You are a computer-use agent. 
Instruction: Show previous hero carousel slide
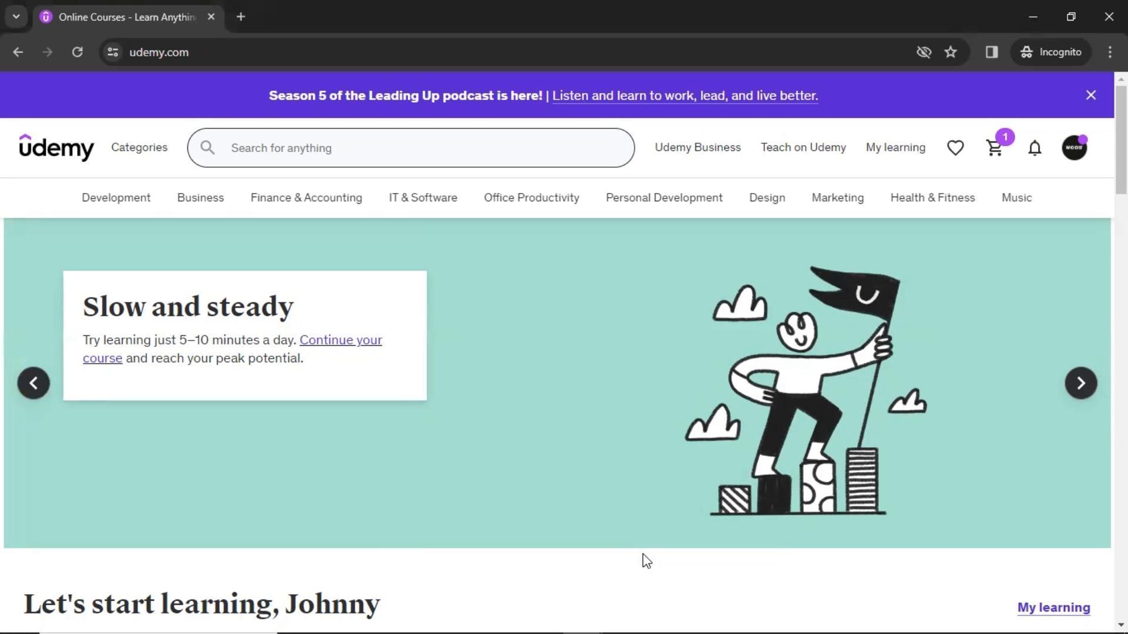coord(33,383)
